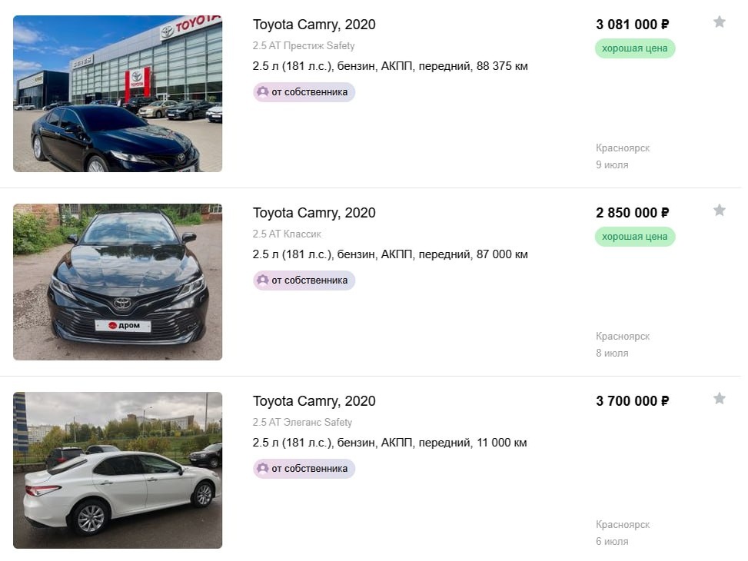
Task: Click the owner badge on Элеганс Safety listing
Action: (x=304, y=469)
